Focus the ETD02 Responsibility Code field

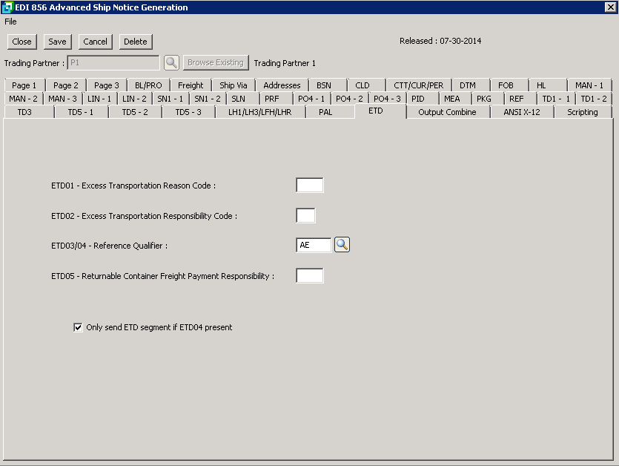(305, 216)
